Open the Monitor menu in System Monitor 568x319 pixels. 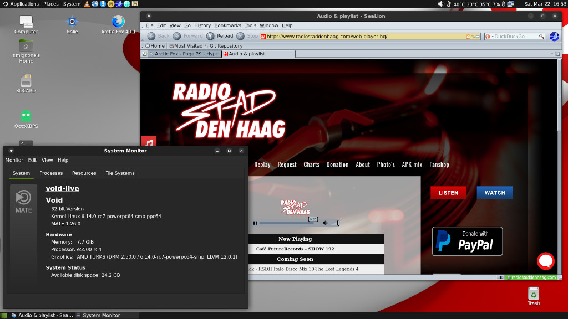tap(14, 160)
